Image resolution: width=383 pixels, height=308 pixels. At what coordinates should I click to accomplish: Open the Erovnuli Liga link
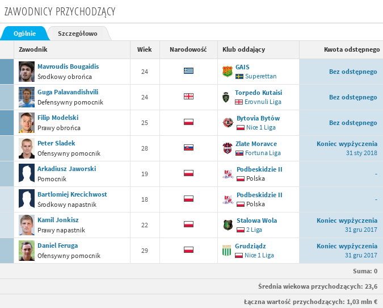pos(262,102)
